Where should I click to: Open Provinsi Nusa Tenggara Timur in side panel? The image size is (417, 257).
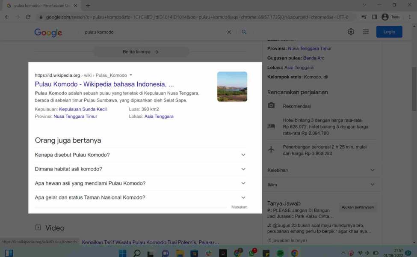310,48
